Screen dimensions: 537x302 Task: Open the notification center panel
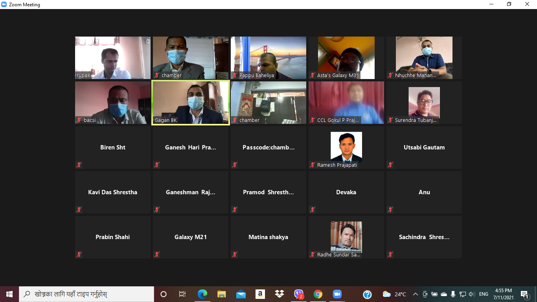tap(524, 294)
